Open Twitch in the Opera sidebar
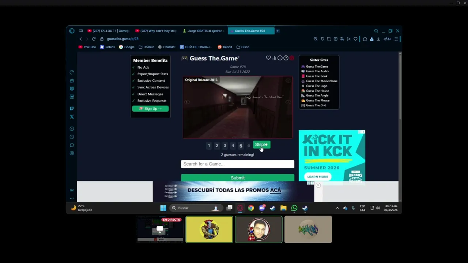Screen dimensions: 468x263 click(x=72, y=108)
